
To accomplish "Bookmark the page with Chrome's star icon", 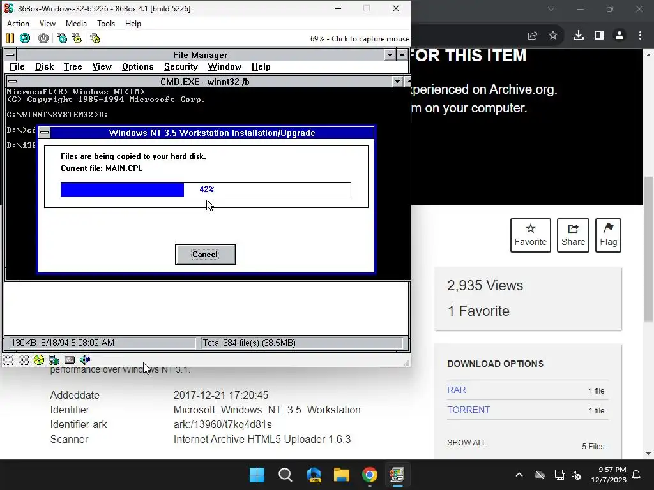I will point(553,36).
